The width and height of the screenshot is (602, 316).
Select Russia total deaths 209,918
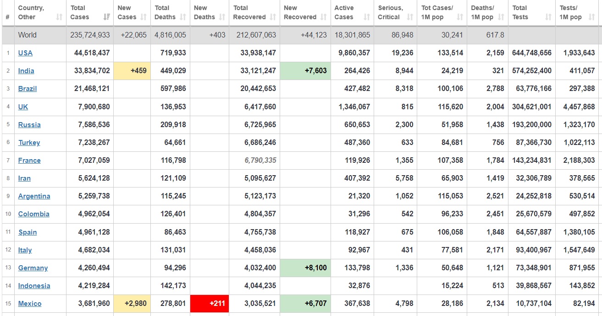tap(172, 124)
